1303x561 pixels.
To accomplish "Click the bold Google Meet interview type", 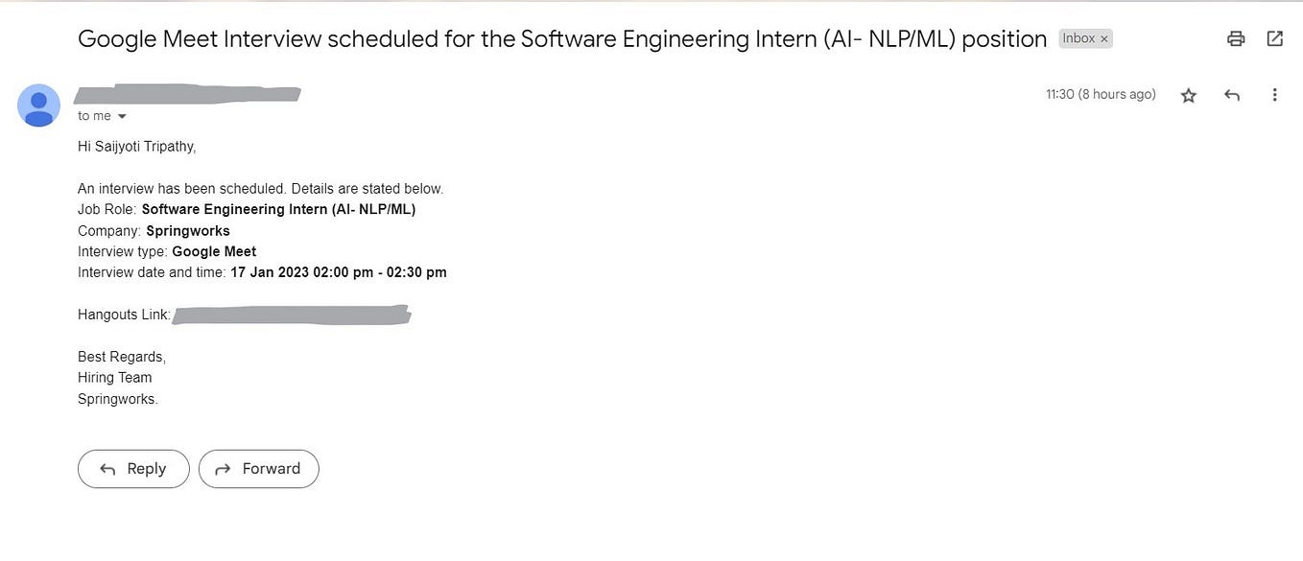I will tap(214, 251).
